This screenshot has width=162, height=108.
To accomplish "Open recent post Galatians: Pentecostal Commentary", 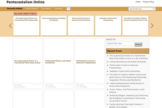I will (x=125, y=71).
